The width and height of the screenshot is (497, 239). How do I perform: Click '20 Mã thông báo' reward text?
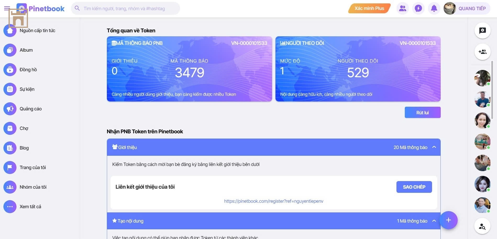[410, 147]
